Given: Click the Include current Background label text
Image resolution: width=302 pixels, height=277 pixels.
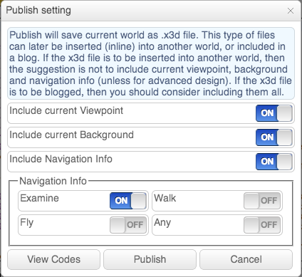Looking at the screenshot, I should [71, 135].
